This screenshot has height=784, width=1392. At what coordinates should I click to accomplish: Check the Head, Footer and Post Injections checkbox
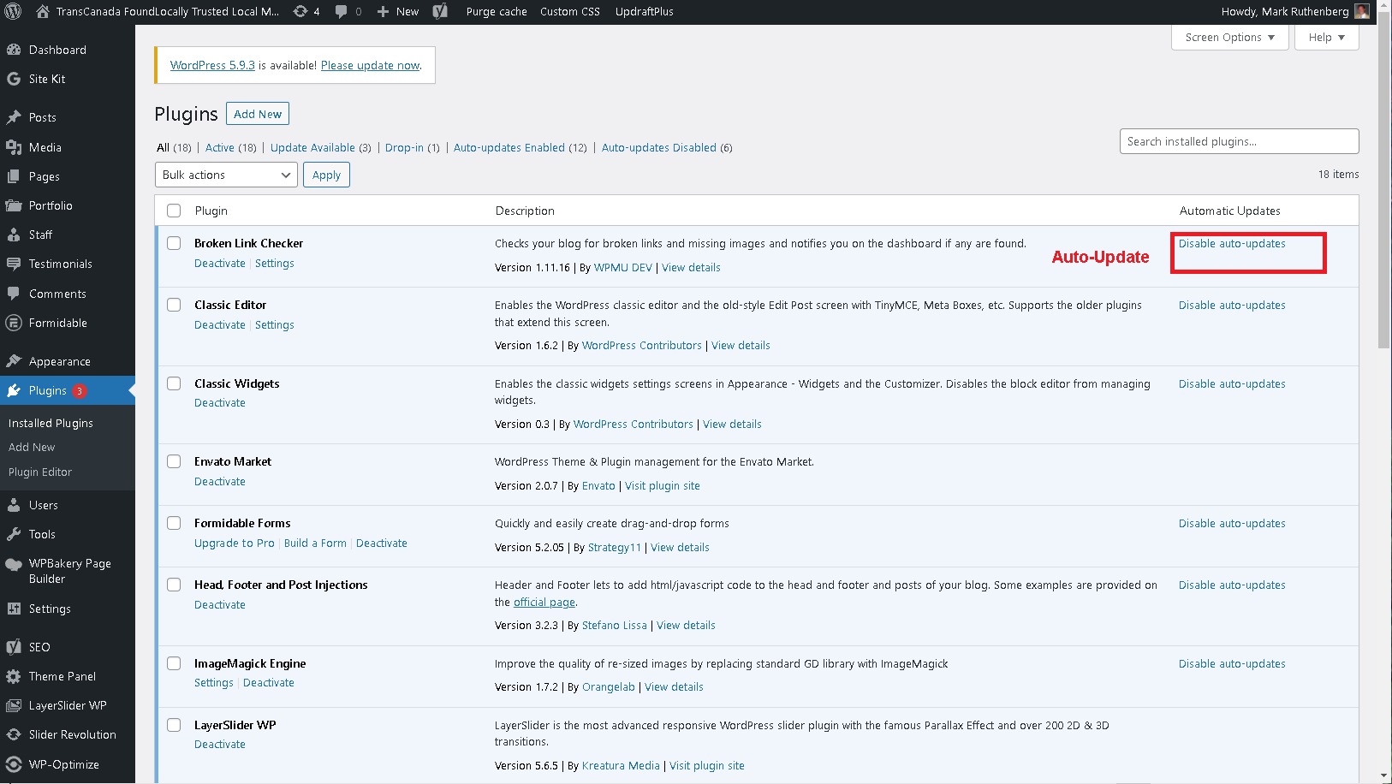click(x=174, y=585)
